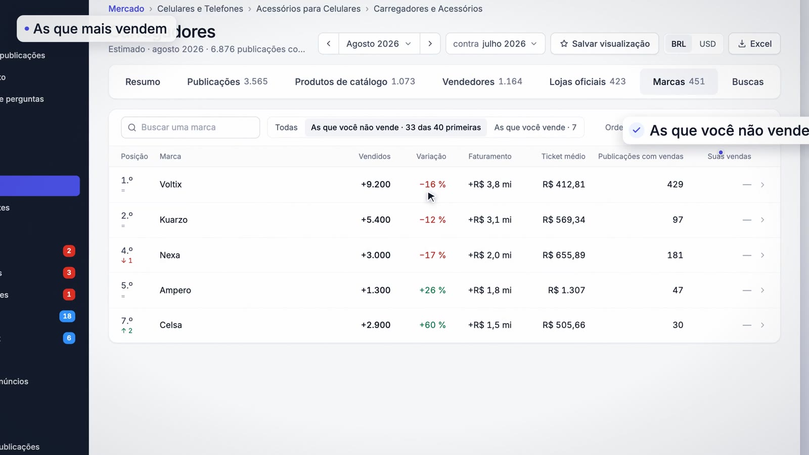
Task: Click the Mercado breadcrumb link
Action: point(126,9)
